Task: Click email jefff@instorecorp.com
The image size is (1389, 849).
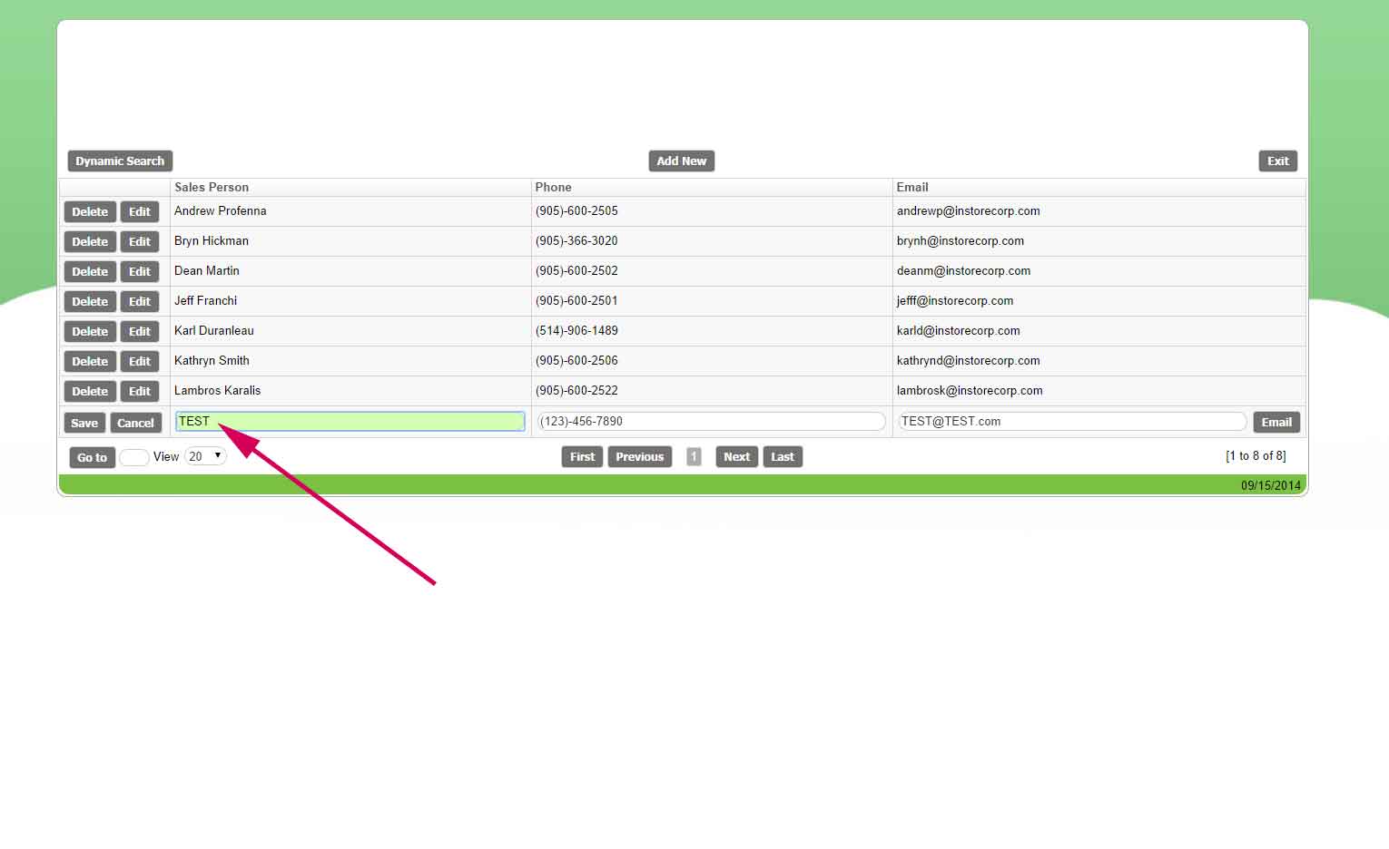Action: point(955,301)
